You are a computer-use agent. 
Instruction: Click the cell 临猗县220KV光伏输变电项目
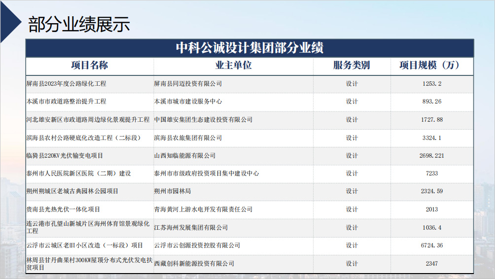pyautogui.click(x=65, y=156)
